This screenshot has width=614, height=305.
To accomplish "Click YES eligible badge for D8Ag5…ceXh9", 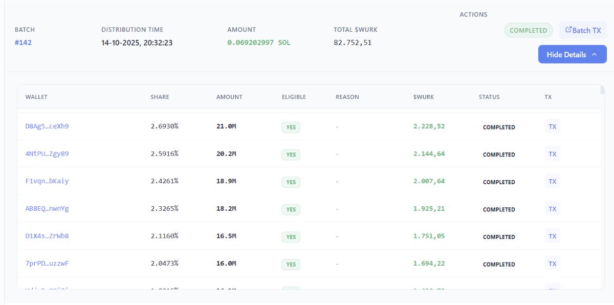I will 291,127.
